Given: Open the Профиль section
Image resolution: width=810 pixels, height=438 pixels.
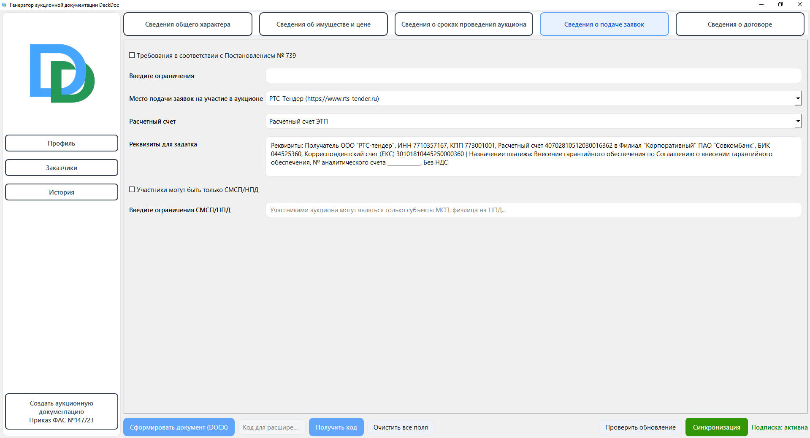Looking at the screenshot, I should click(x=62, y=143).
